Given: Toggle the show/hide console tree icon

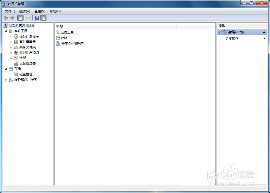Looking at the screenshot, I should click(20, 18).
